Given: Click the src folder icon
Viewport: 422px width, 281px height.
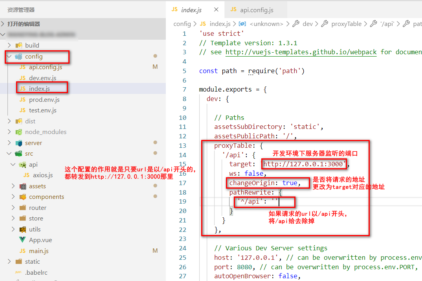Looking at the screenshot, I should pos(18,154).
